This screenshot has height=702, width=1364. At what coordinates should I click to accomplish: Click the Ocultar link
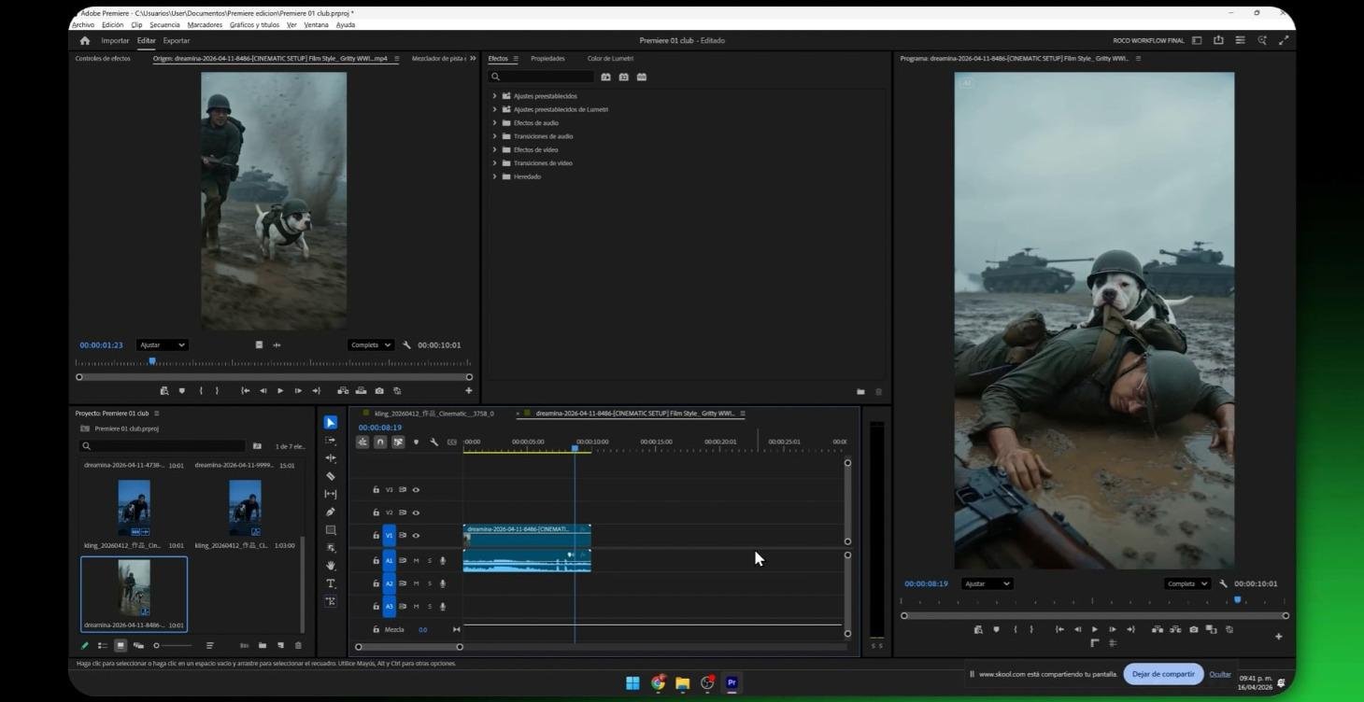(1220, 674)
